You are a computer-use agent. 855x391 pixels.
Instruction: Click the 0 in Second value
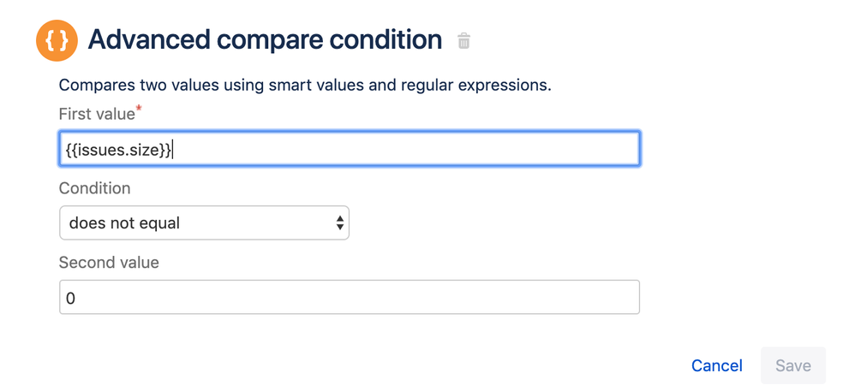point(71,299)
